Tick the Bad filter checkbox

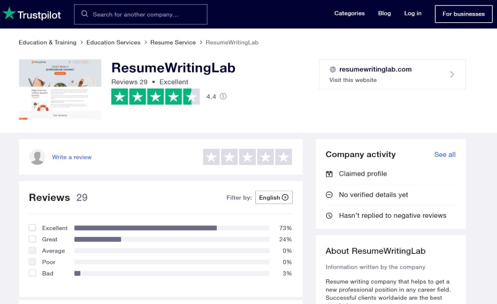coord(32,272)
